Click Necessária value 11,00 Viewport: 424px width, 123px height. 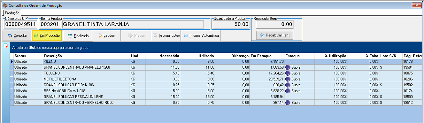175,67
